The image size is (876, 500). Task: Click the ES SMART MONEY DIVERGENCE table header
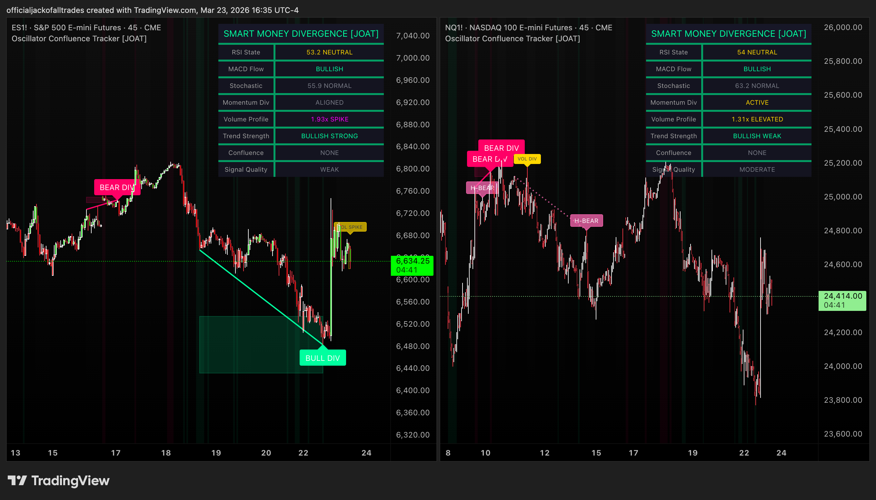pos(301,34)
